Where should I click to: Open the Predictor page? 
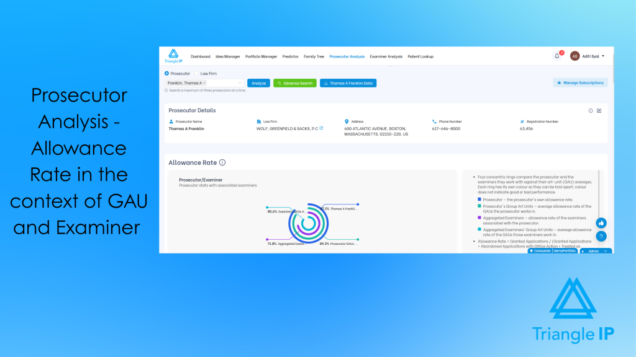coord(291,56)
